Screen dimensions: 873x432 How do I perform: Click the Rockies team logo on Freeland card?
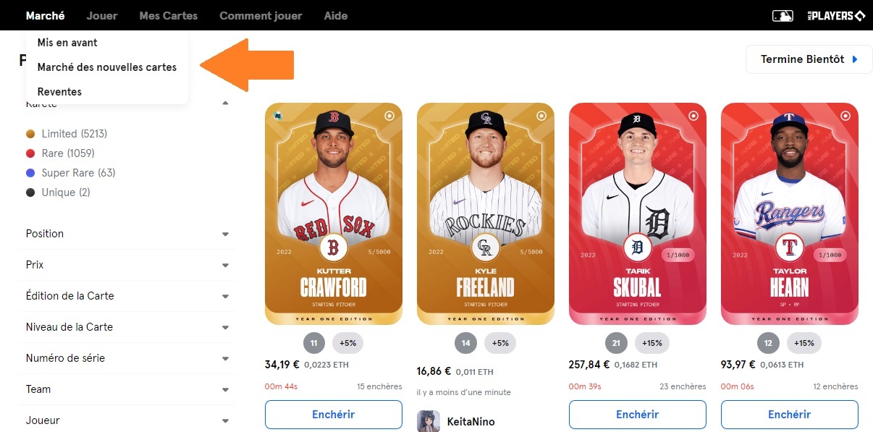click(486, 248)
